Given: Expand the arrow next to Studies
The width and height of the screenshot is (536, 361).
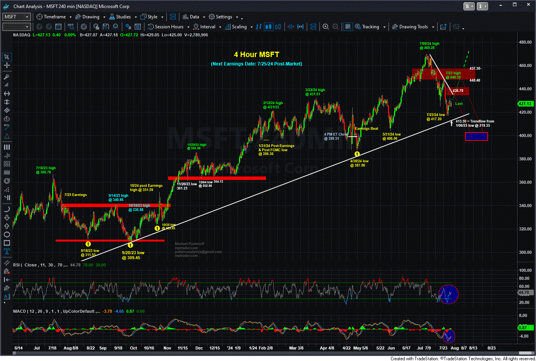Looking at the screenshot, I should 135,17.
